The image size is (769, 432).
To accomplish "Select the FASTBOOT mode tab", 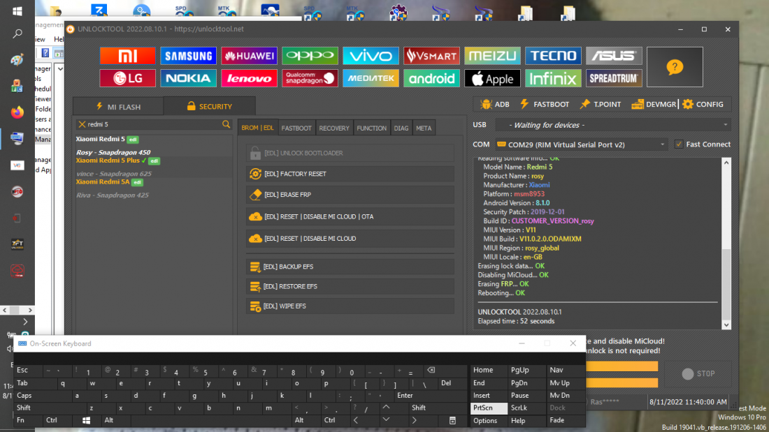I will 296,128.
